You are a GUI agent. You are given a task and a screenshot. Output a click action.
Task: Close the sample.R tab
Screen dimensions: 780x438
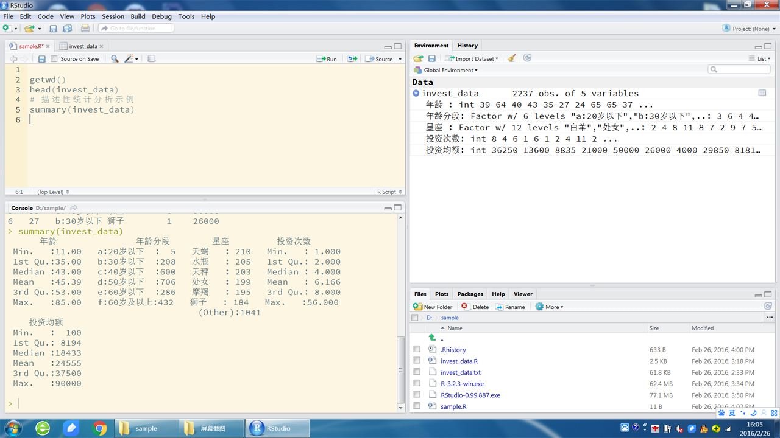click(x=49, y=46)
